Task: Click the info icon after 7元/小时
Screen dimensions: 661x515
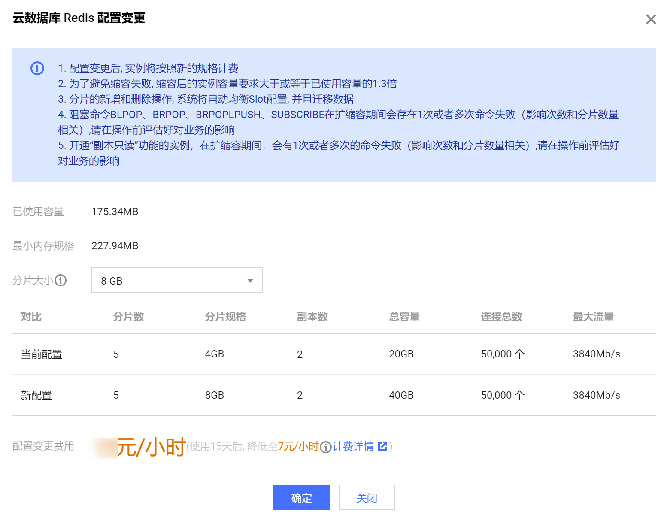Action: coord(326,447)
